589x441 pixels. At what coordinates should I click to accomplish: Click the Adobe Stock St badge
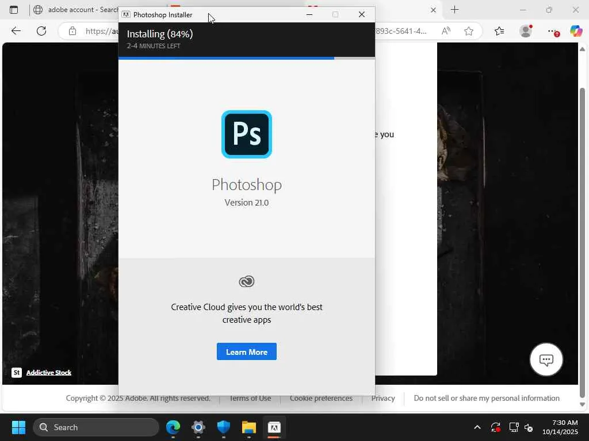pos(17,372)
